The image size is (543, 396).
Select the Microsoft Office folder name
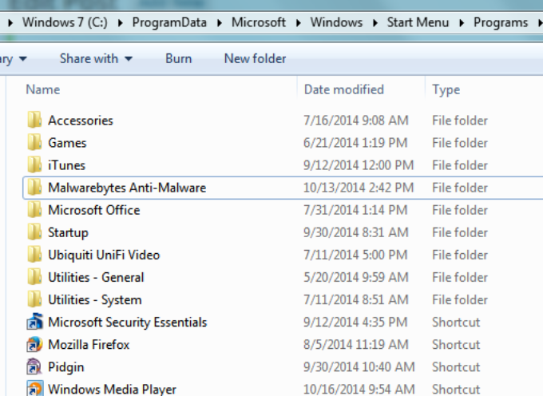pyautogui.click(x=94, y=210)
